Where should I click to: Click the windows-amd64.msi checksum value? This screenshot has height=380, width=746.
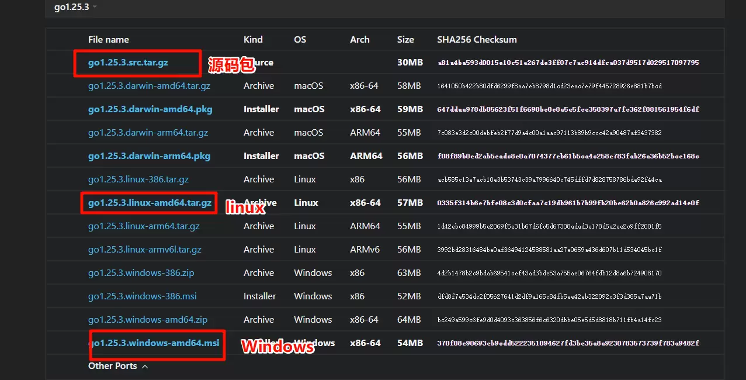pyautogui.click(x=568, y=343)
